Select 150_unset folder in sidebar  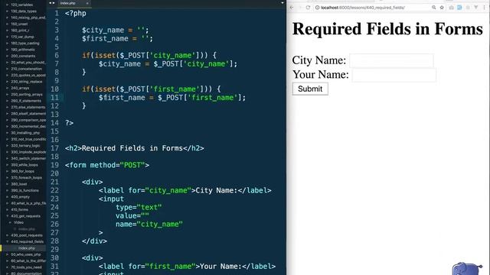(19, 24)
